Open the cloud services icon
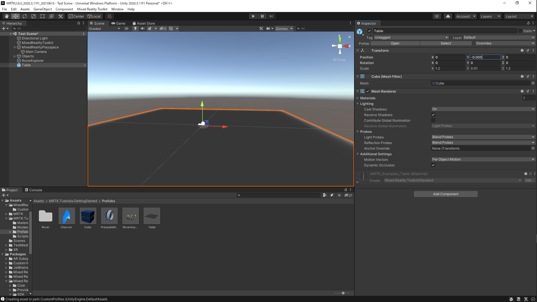This screenshot has height=302, width=537. click(x=448, y=16)
